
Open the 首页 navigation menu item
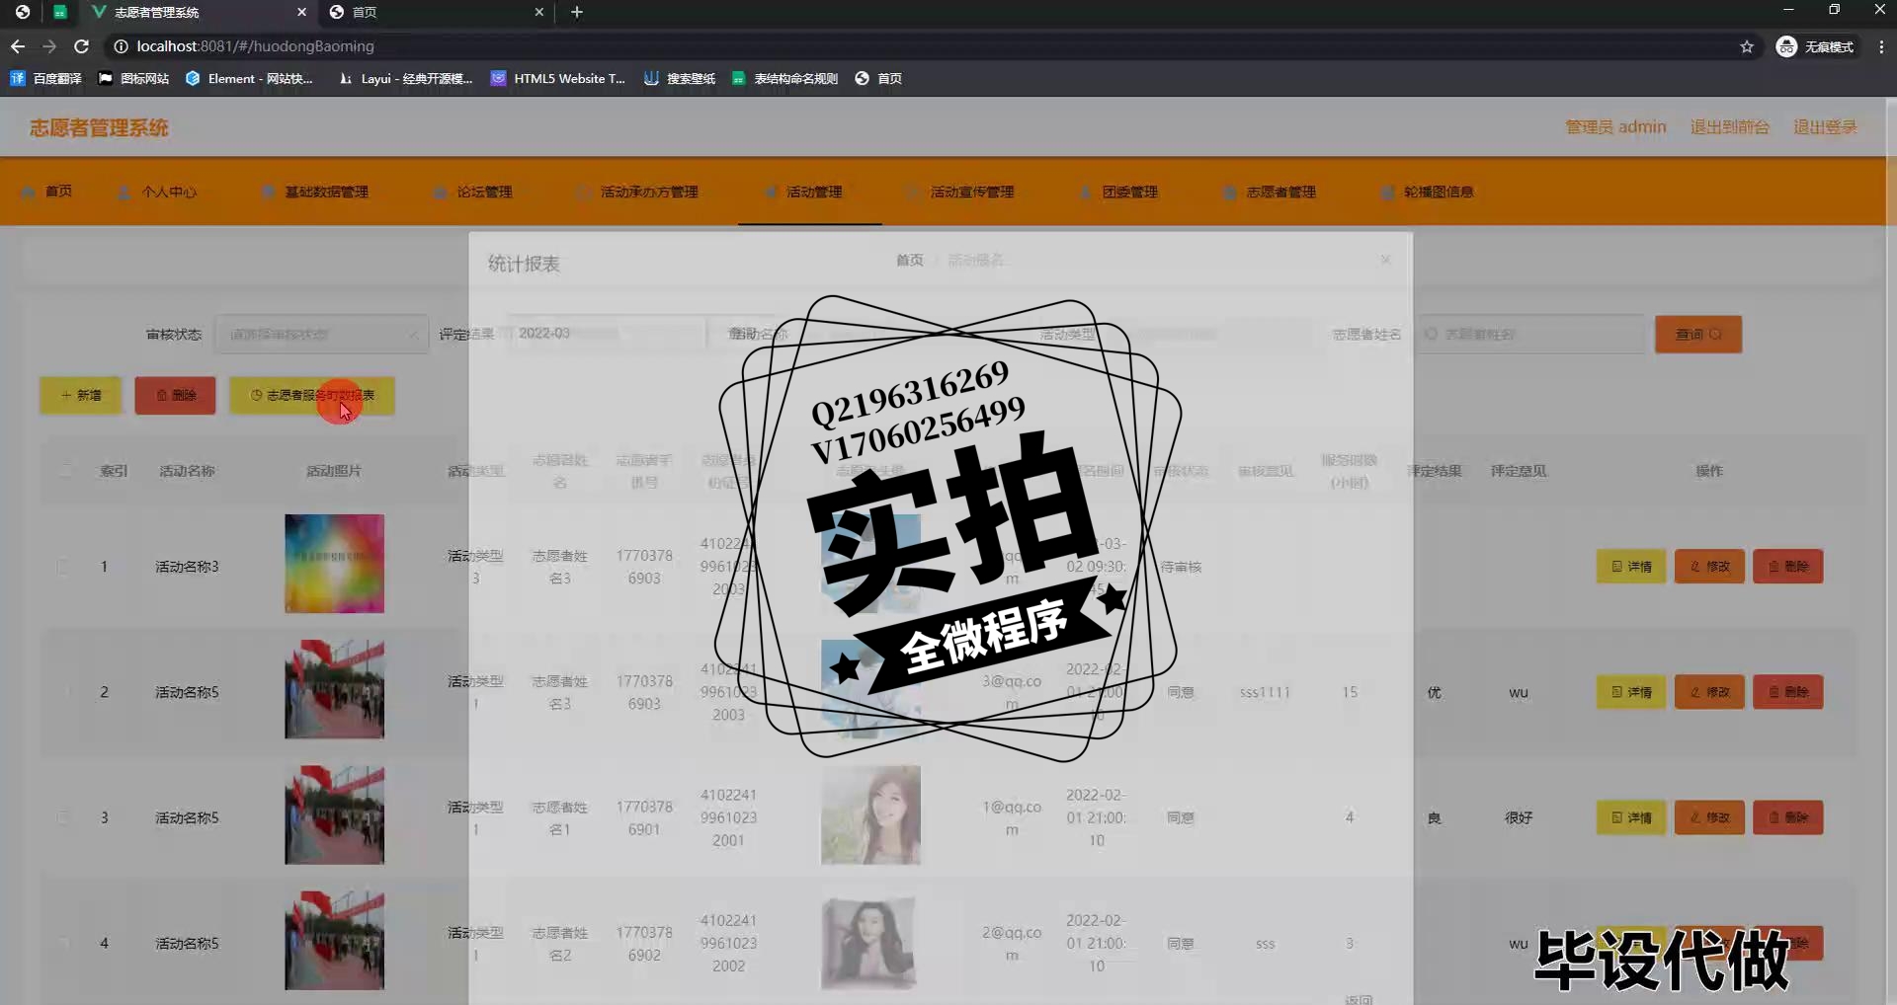pos(47,192)
